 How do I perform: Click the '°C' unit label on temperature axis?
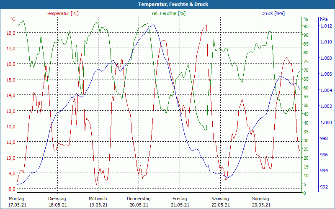(13, 19)
